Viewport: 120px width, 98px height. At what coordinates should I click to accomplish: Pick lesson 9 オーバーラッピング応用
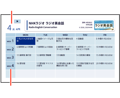click(85, 49)
